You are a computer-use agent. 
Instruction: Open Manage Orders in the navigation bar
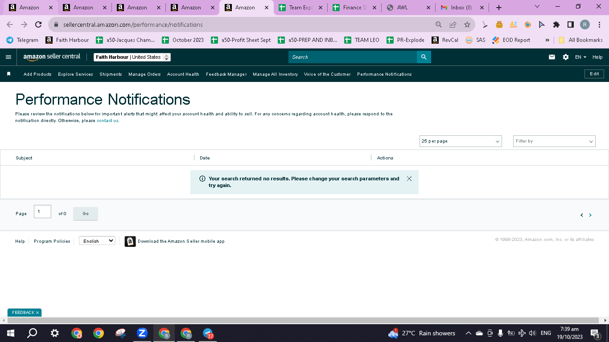click(x=144, y=74)
